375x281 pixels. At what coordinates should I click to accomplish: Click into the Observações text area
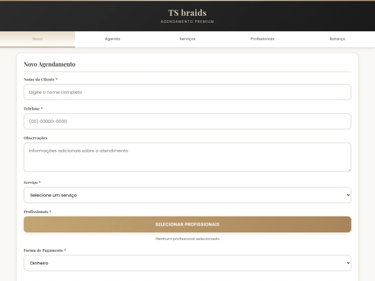187,157
